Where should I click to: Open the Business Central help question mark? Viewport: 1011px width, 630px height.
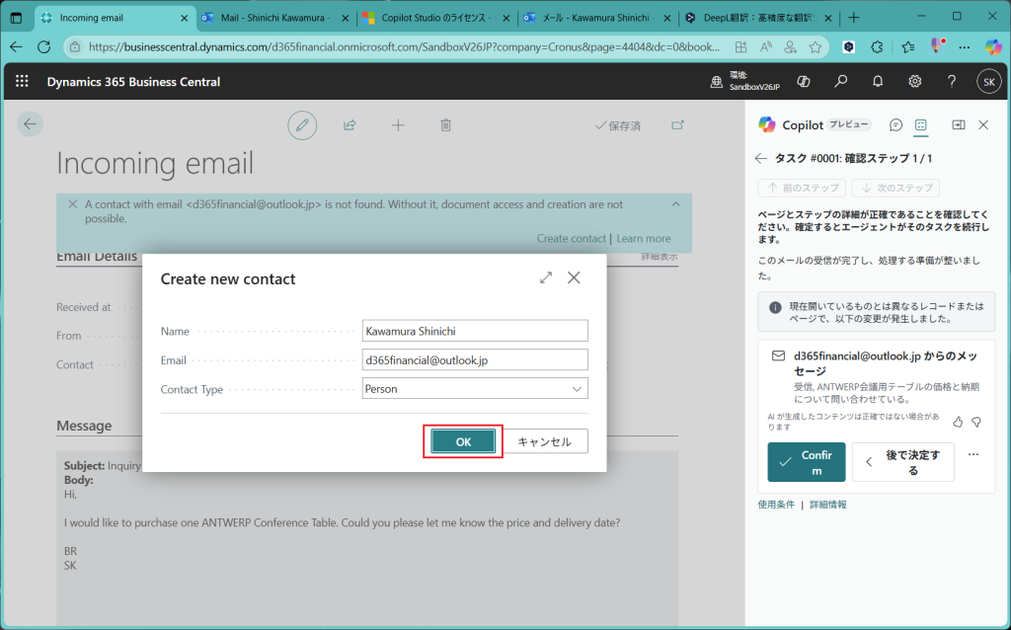tap(952, 81)
